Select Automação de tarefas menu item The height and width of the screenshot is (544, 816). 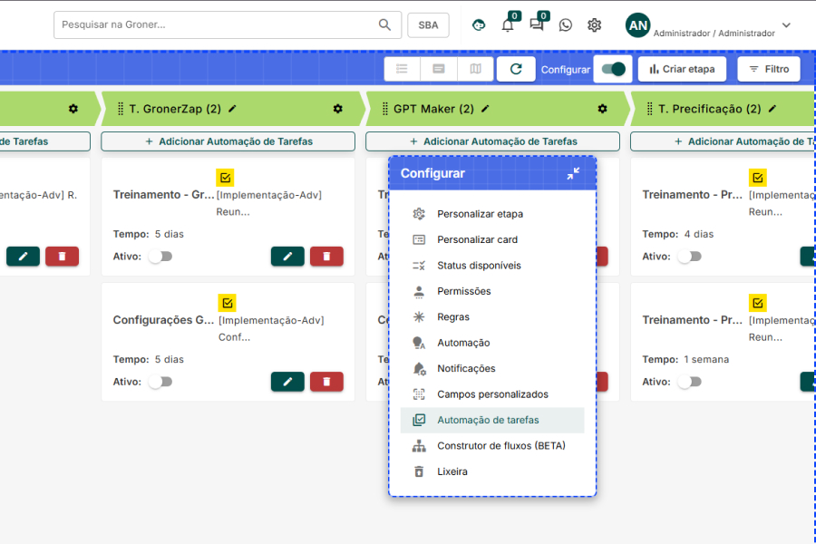(x=488, y=420)
